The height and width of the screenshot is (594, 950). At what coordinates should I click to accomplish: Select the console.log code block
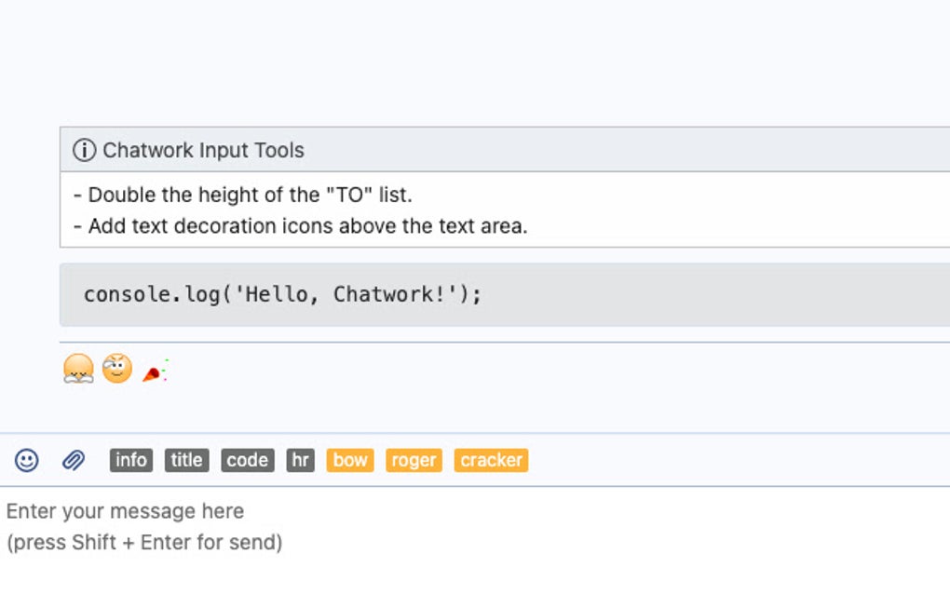(281, 293)
